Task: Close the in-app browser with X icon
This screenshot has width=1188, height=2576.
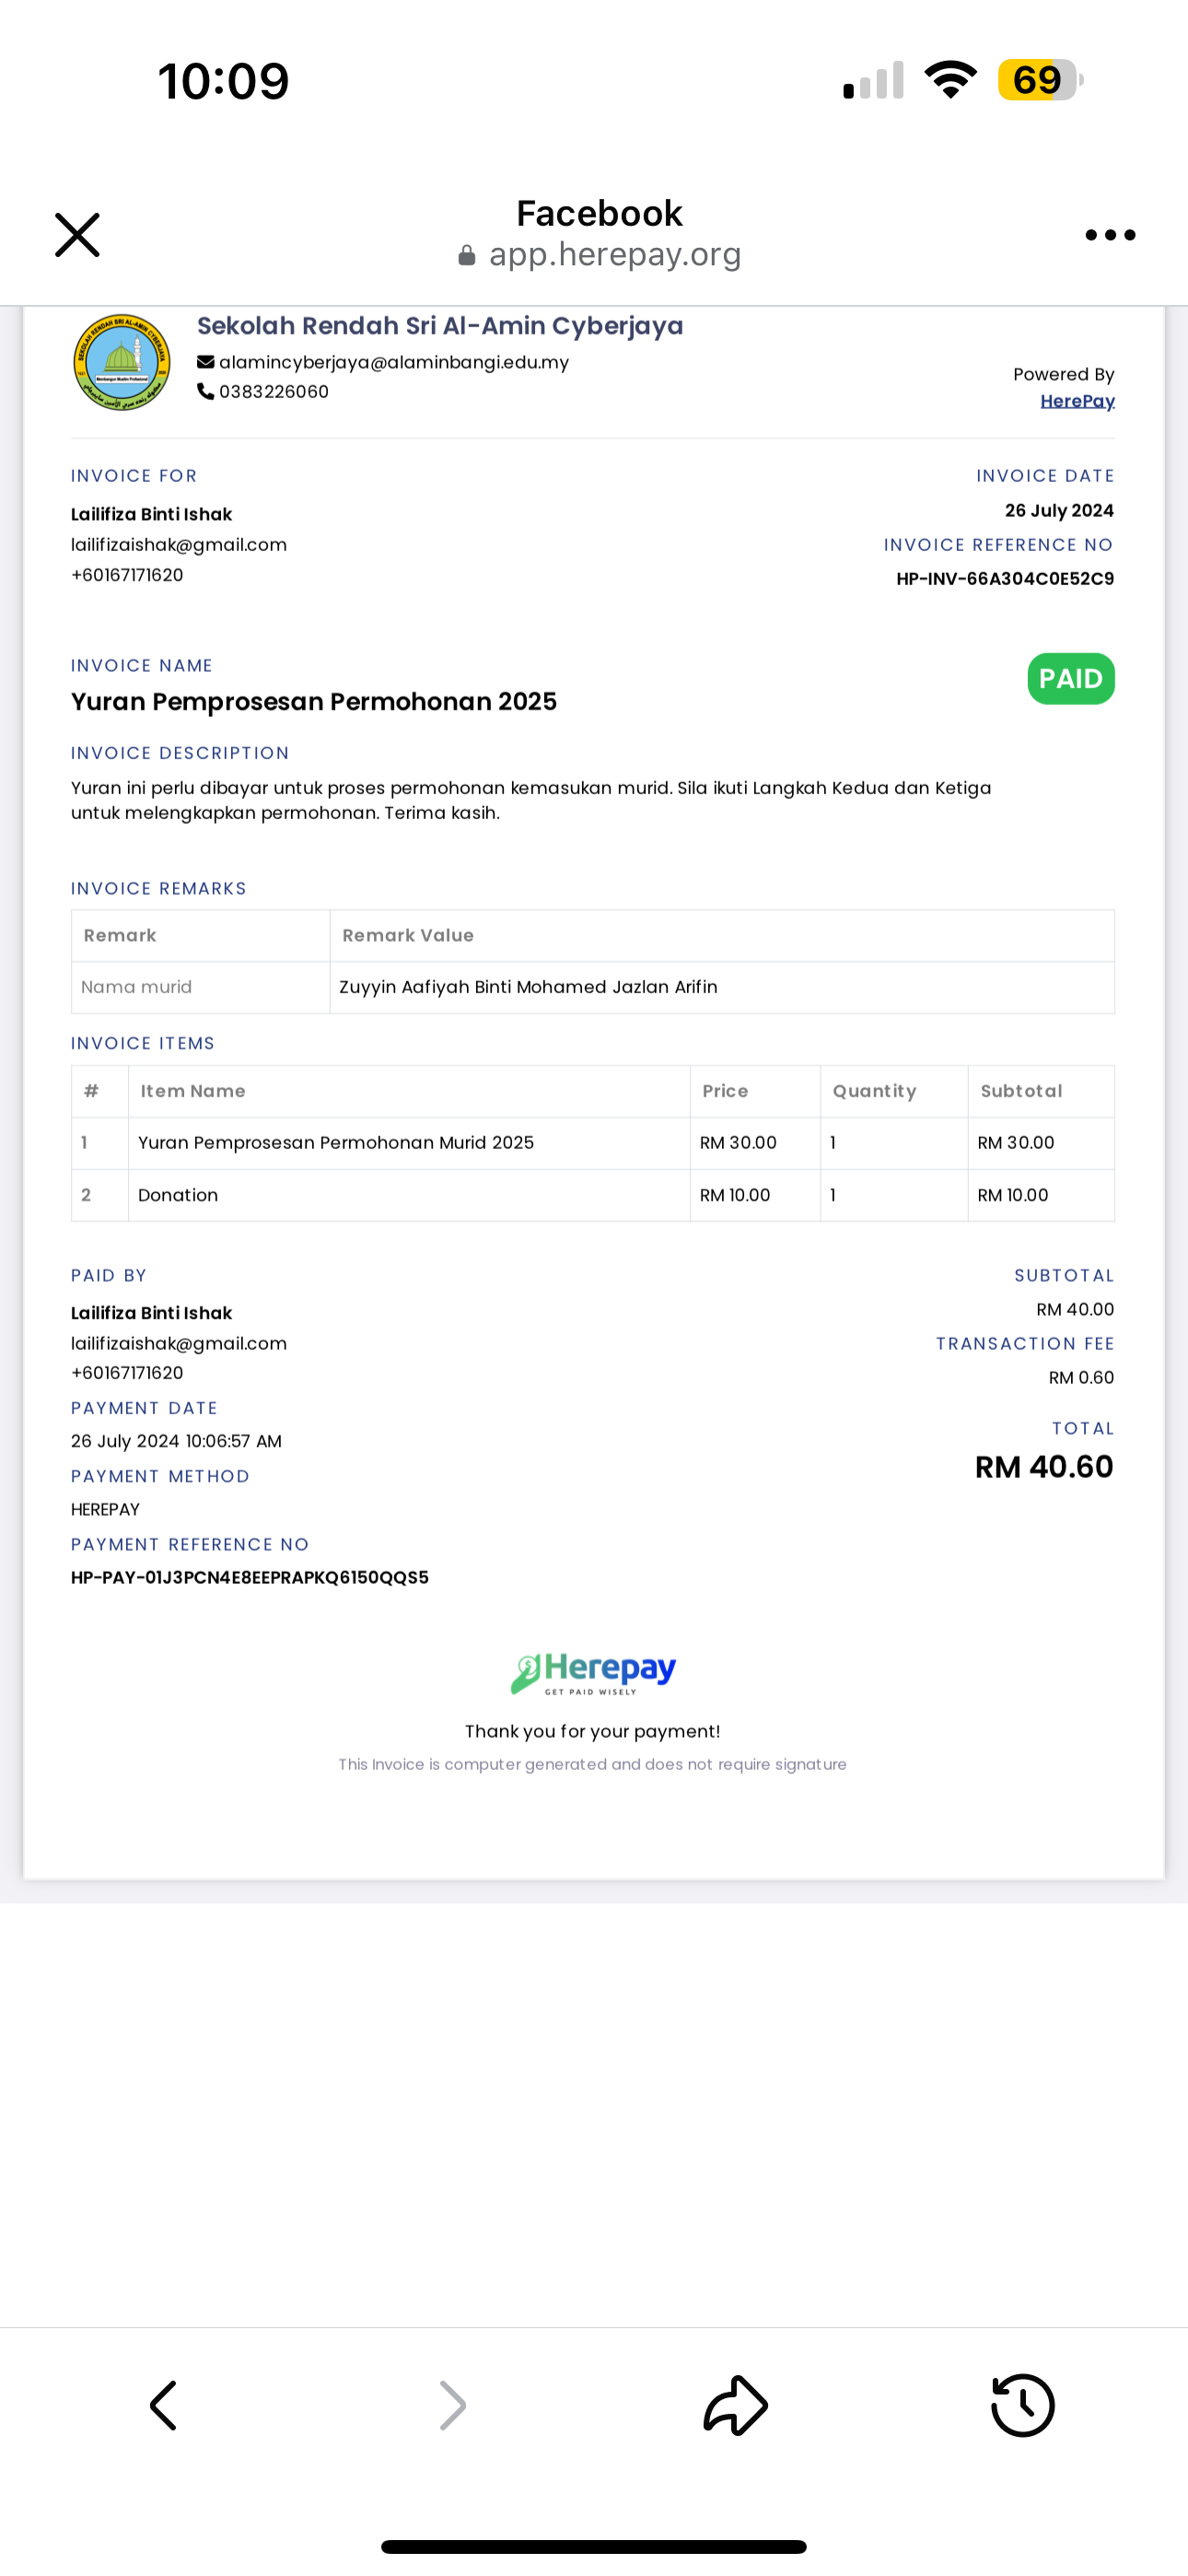Action: (77, 235)
